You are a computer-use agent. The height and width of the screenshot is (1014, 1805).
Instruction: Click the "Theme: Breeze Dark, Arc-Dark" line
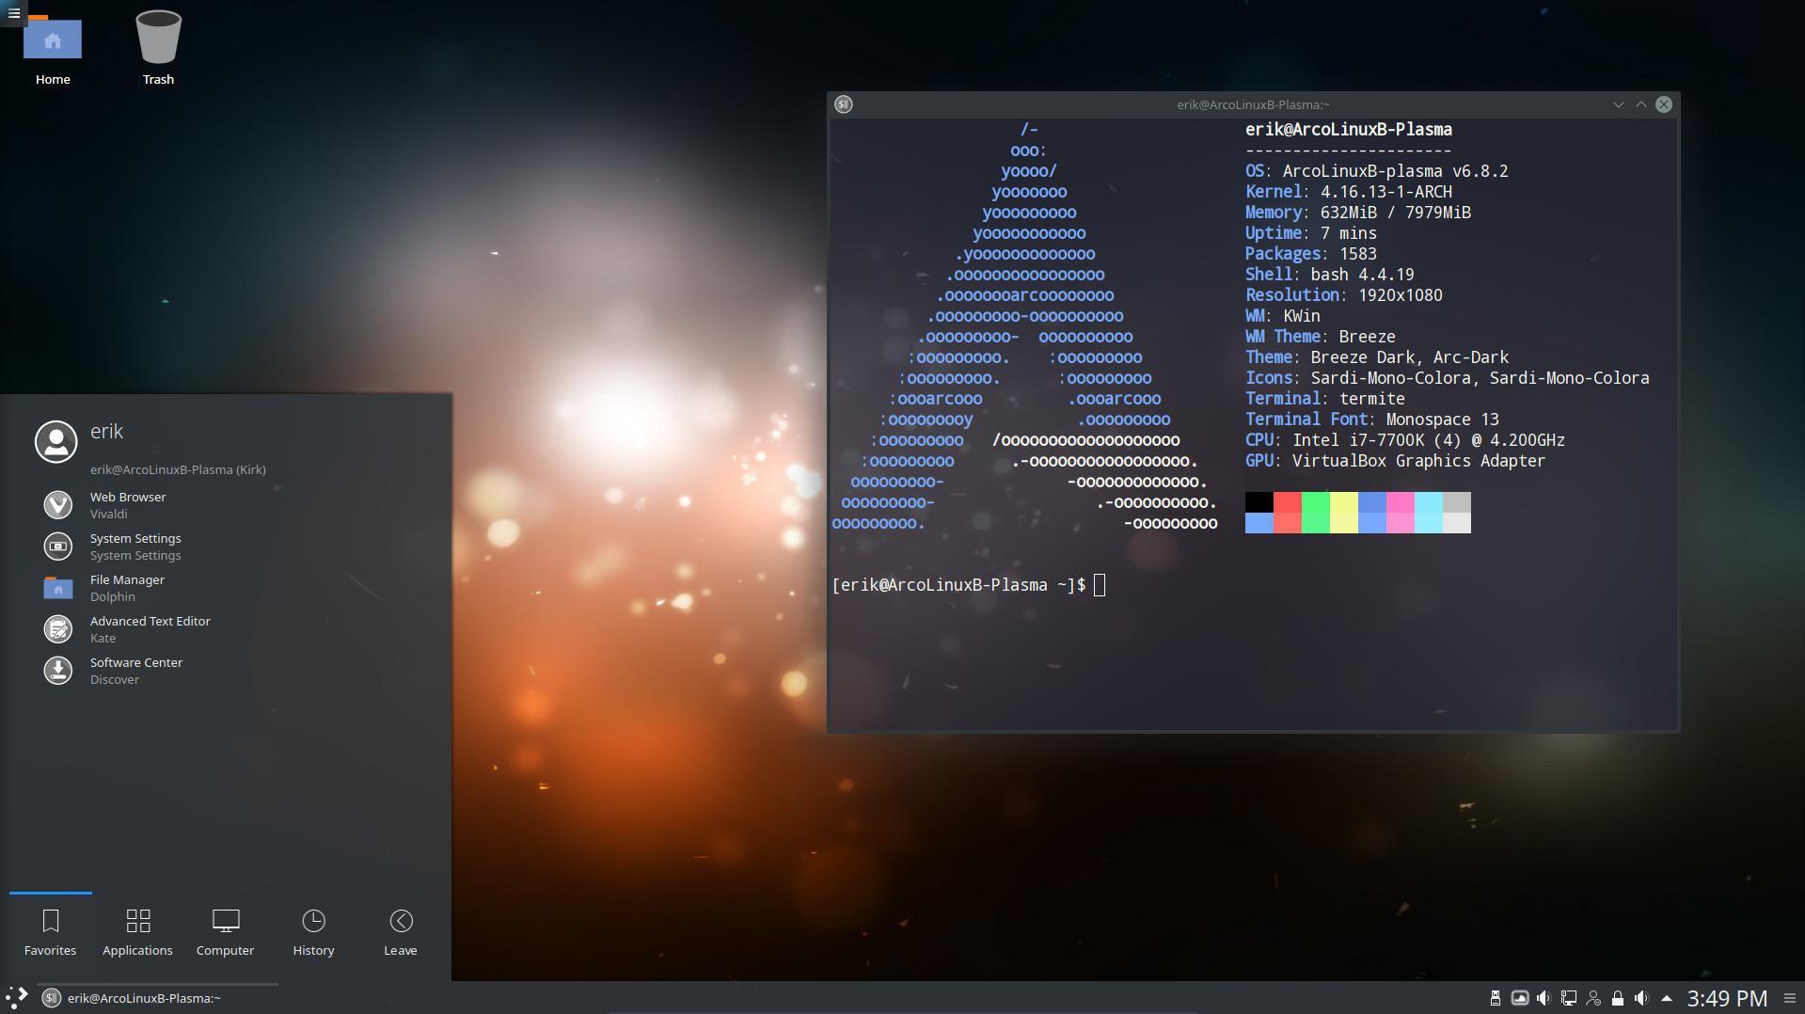[1377, 357]
